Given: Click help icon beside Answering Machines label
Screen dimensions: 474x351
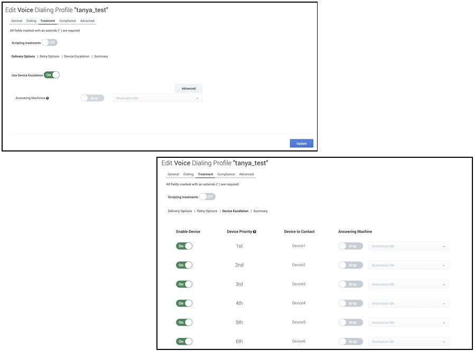Looking at the screenshot, I should coord(48,98).
